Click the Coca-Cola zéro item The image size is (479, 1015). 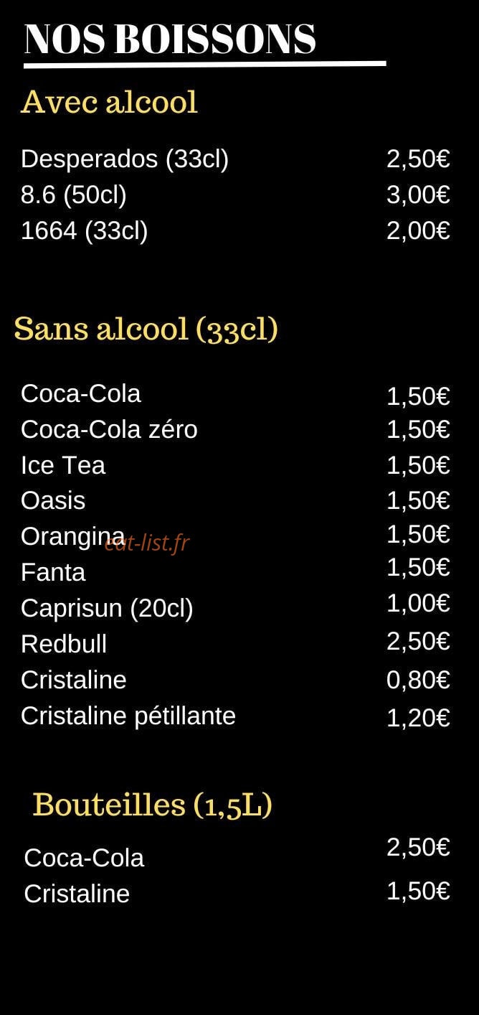[x=109, y=429]
